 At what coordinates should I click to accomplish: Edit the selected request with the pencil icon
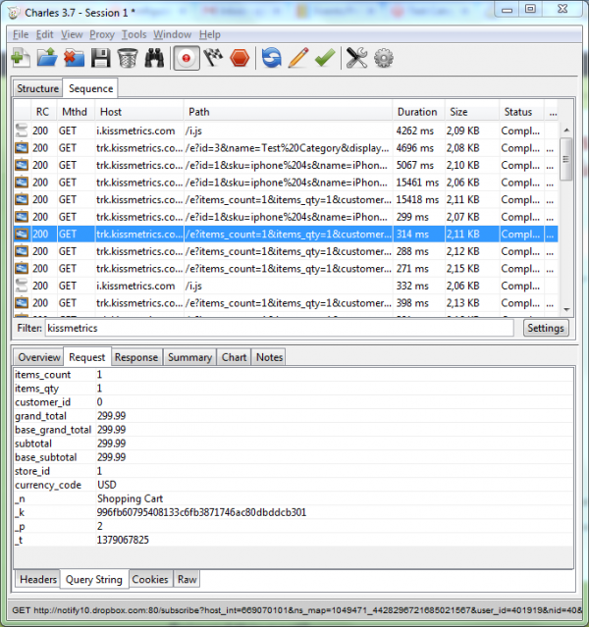(298, 58)
